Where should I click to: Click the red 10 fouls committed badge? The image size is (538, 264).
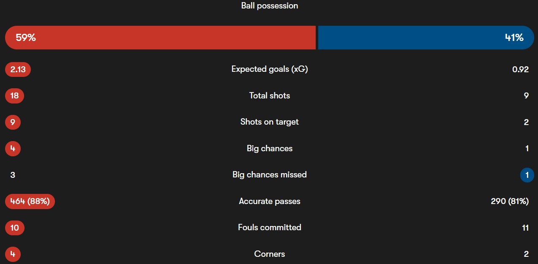(x=14, y=228)
